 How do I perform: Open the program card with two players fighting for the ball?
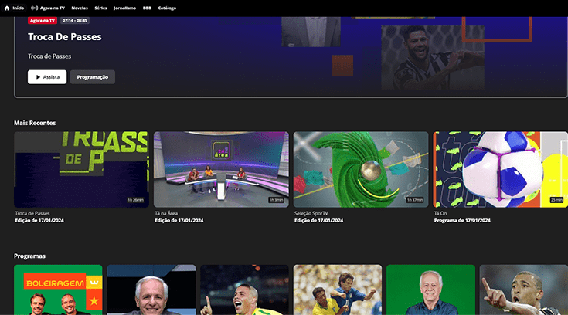pyautogui.click(x=338, y=290)
